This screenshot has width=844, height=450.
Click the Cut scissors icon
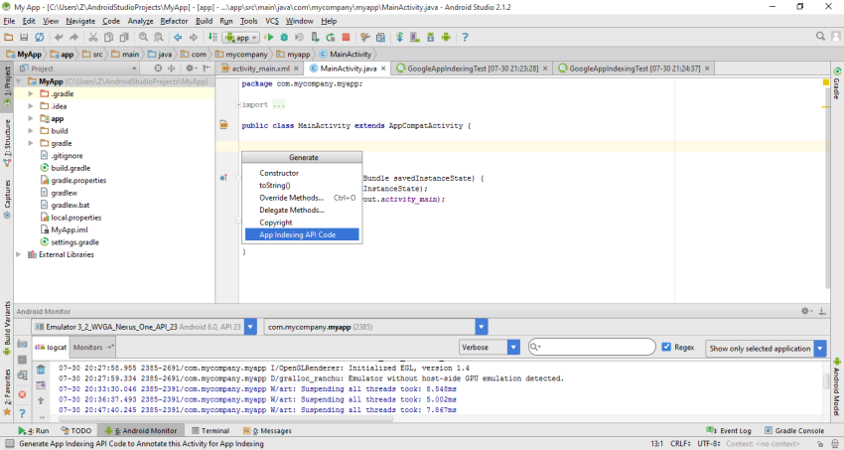click(93, 37)
